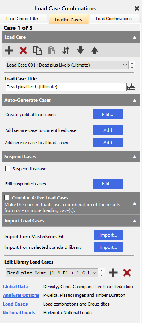Switch to the Load Group Titles tab

tap(23, 19)
